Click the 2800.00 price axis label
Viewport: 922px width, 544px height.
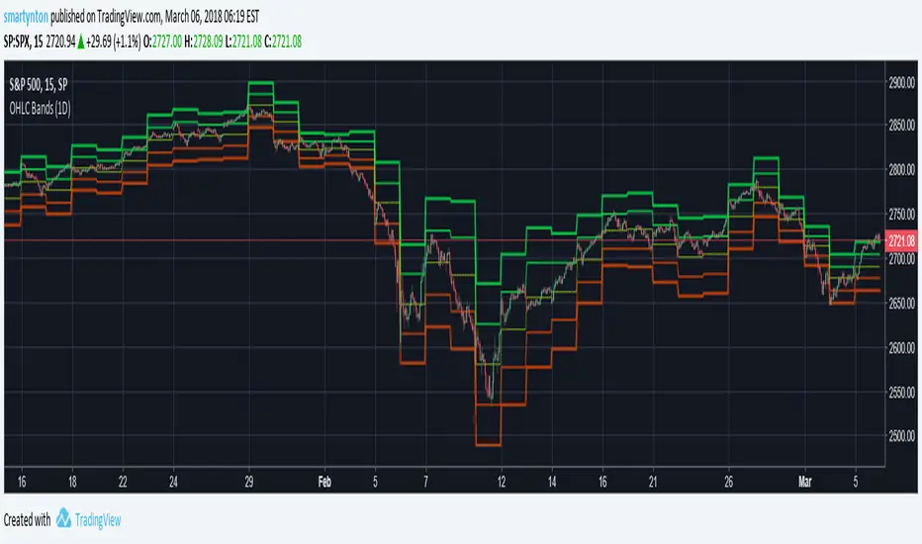pos(902,171)
